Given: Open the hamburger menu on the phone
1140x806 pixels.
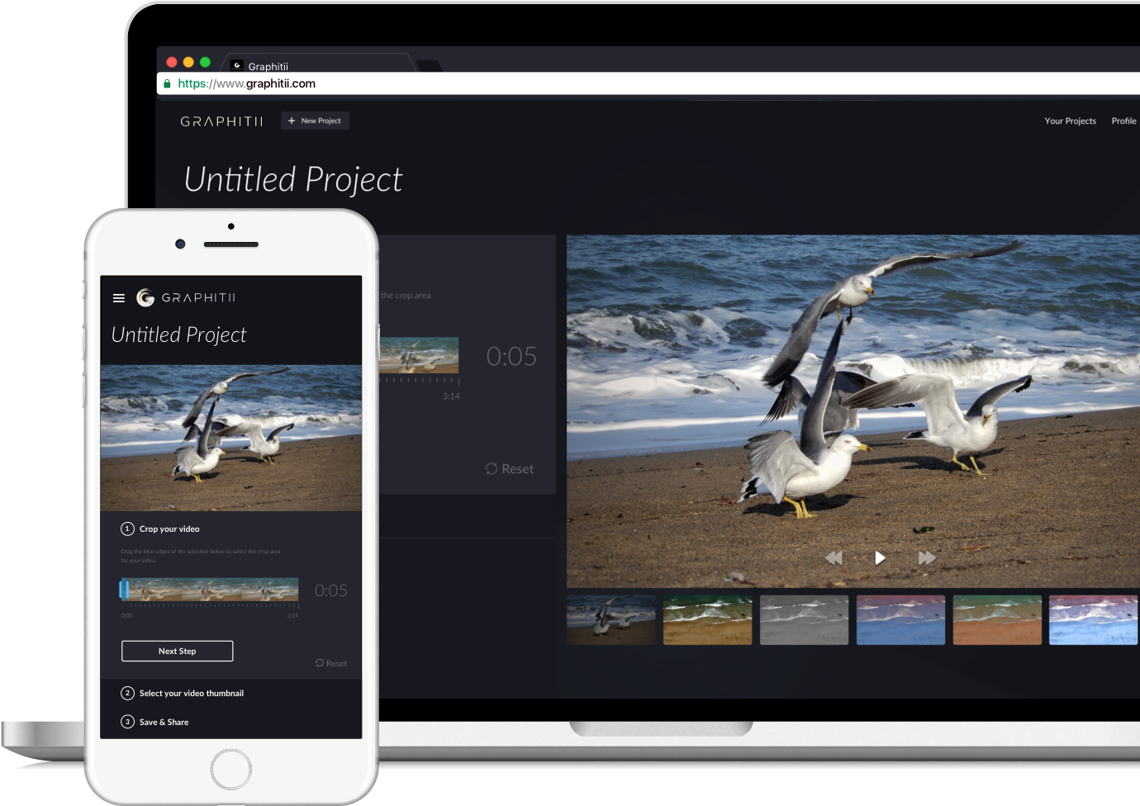Looking at the screenshot, I should (x=119, y=298).
